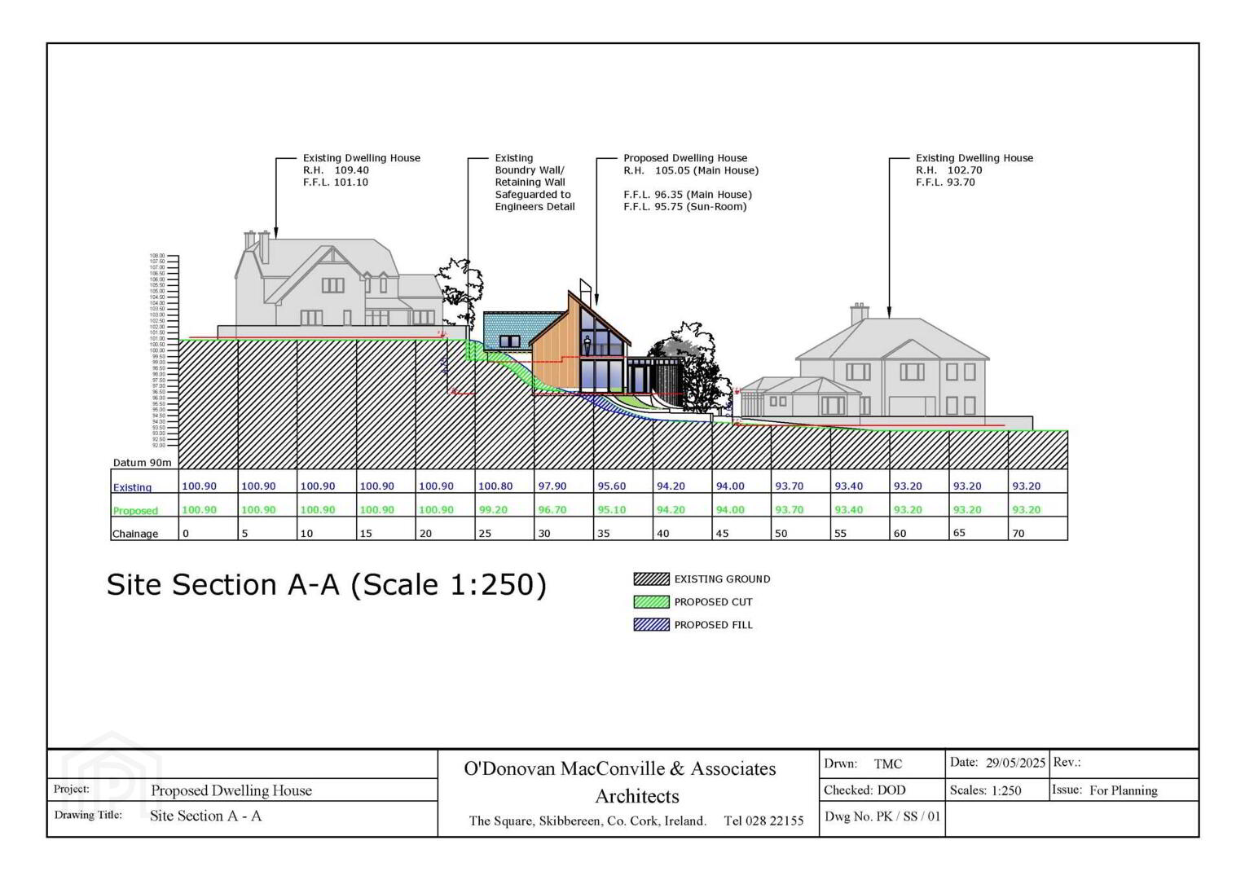Viewport: 1245px width, 880px height.
Task: Click chainage value 25
Action: tap(484, 534)
